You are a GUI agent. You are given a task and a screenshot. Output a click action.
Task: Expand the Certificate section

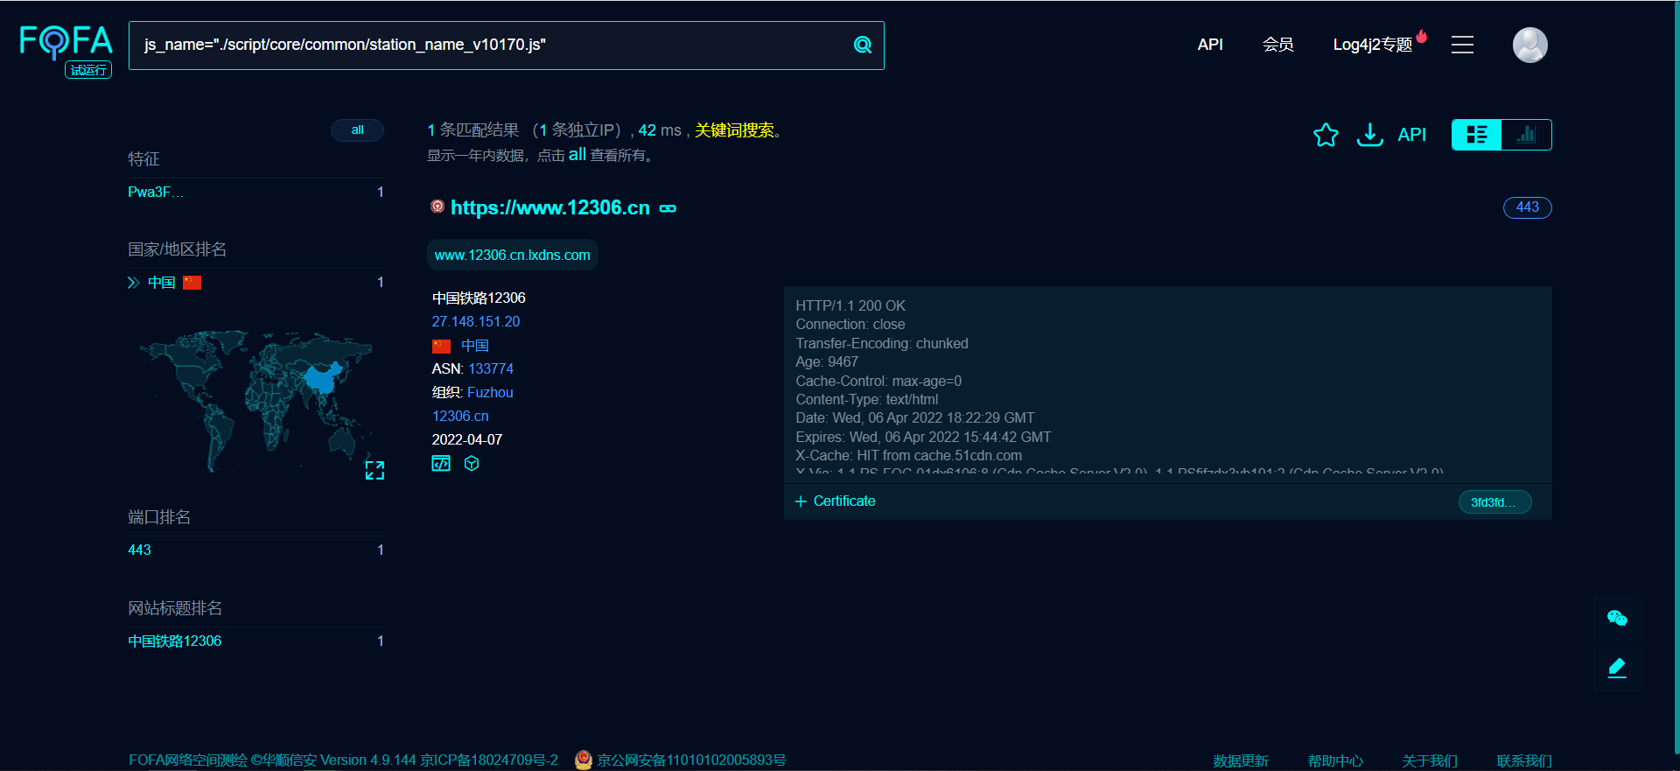click(x=835, y=501)
